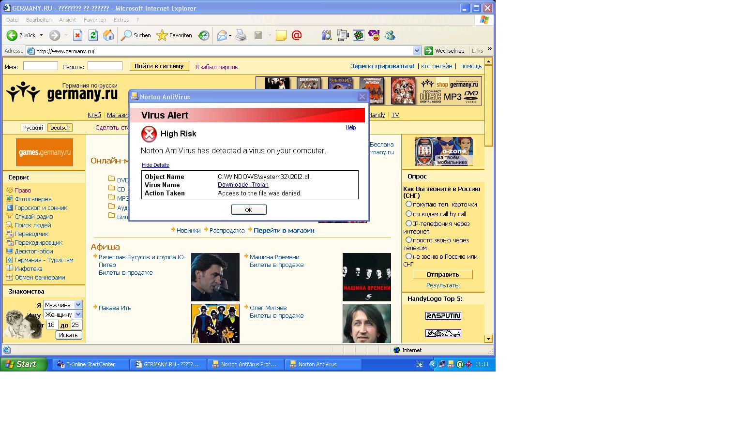This screenshot has width=755, height=445.
Task: Go to home page via house icon
Action: pyautogui.click(x=108, y=35)
